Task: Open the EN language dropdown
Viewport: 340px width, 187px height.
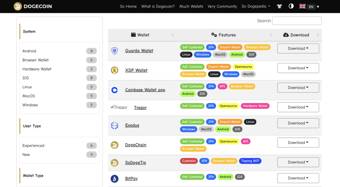Action: coord(313,7)
